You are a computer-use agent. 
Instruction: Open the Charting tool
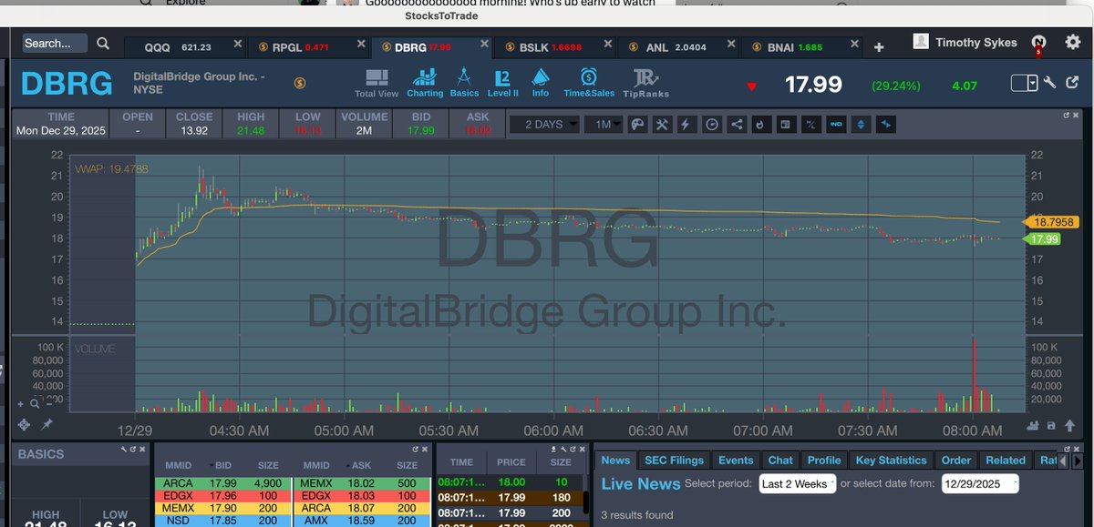tap(425, 83)
